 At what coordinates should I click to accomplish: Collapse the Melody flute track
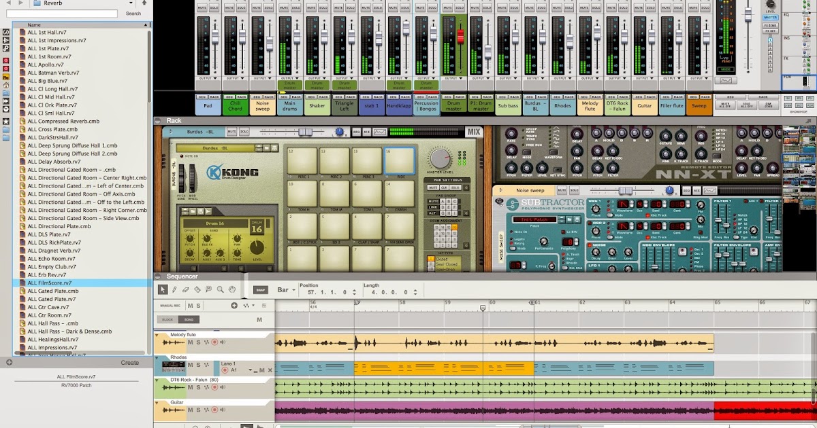coord(157,334)
